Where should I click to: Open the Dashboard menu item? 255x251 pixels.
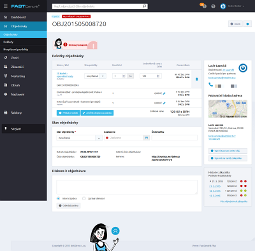[x=24, y=17]
